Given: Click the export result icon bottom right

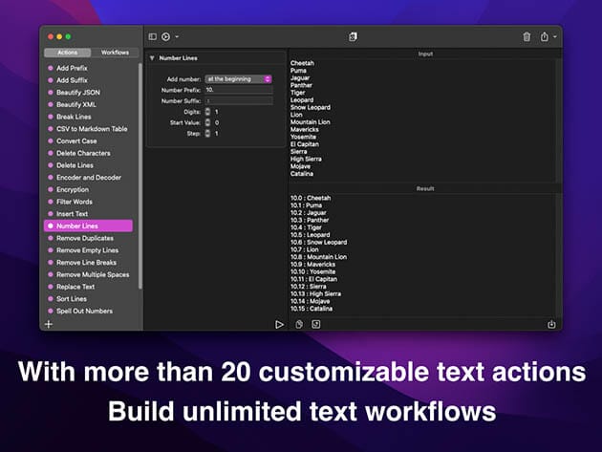Looking at the screenshot, I should click(551, 324).
